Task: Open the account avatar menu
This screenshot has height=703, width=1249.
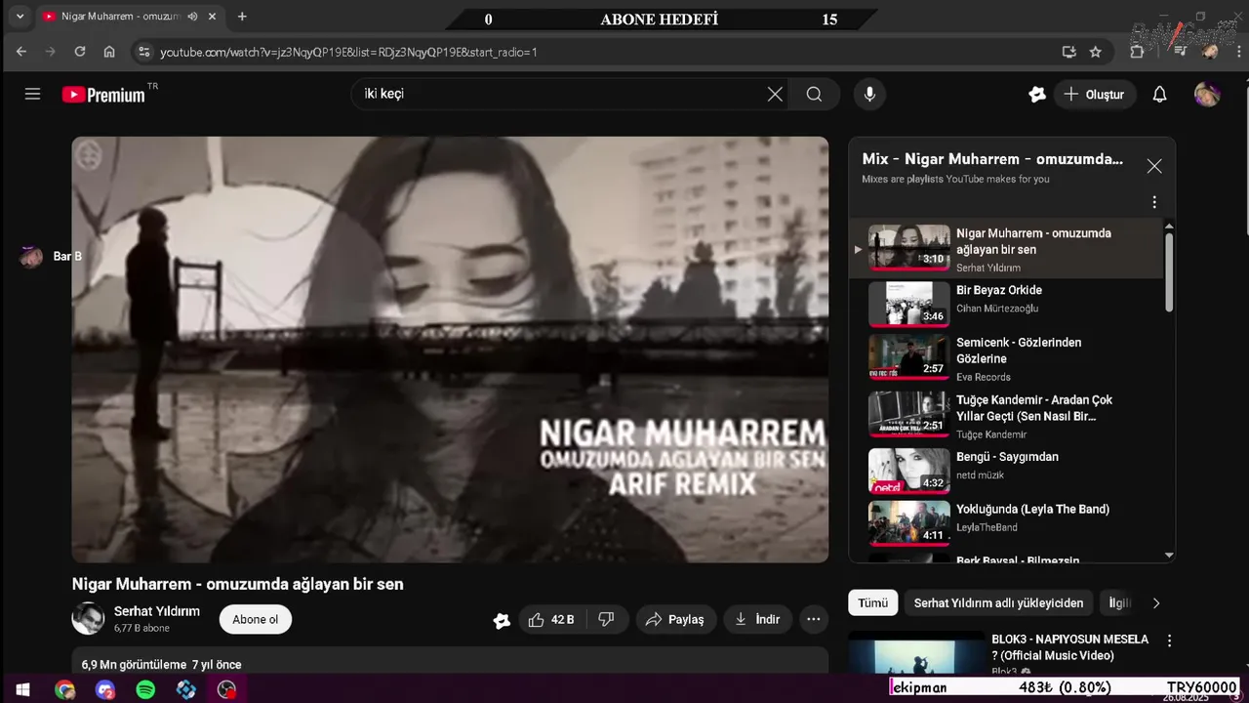Action: point(1207,95)
